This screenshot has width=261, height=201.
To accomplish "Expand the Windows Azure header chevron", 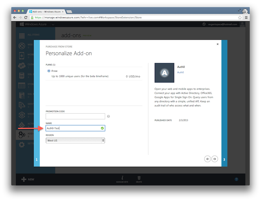I will (53, 25).
